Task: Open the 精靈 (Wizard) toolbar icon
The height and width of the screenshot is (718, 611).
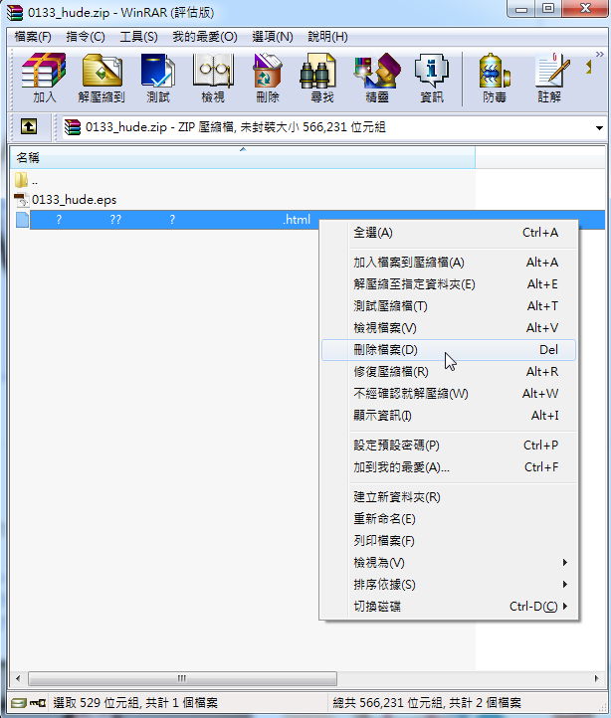Action: click(x=377, y=78)
